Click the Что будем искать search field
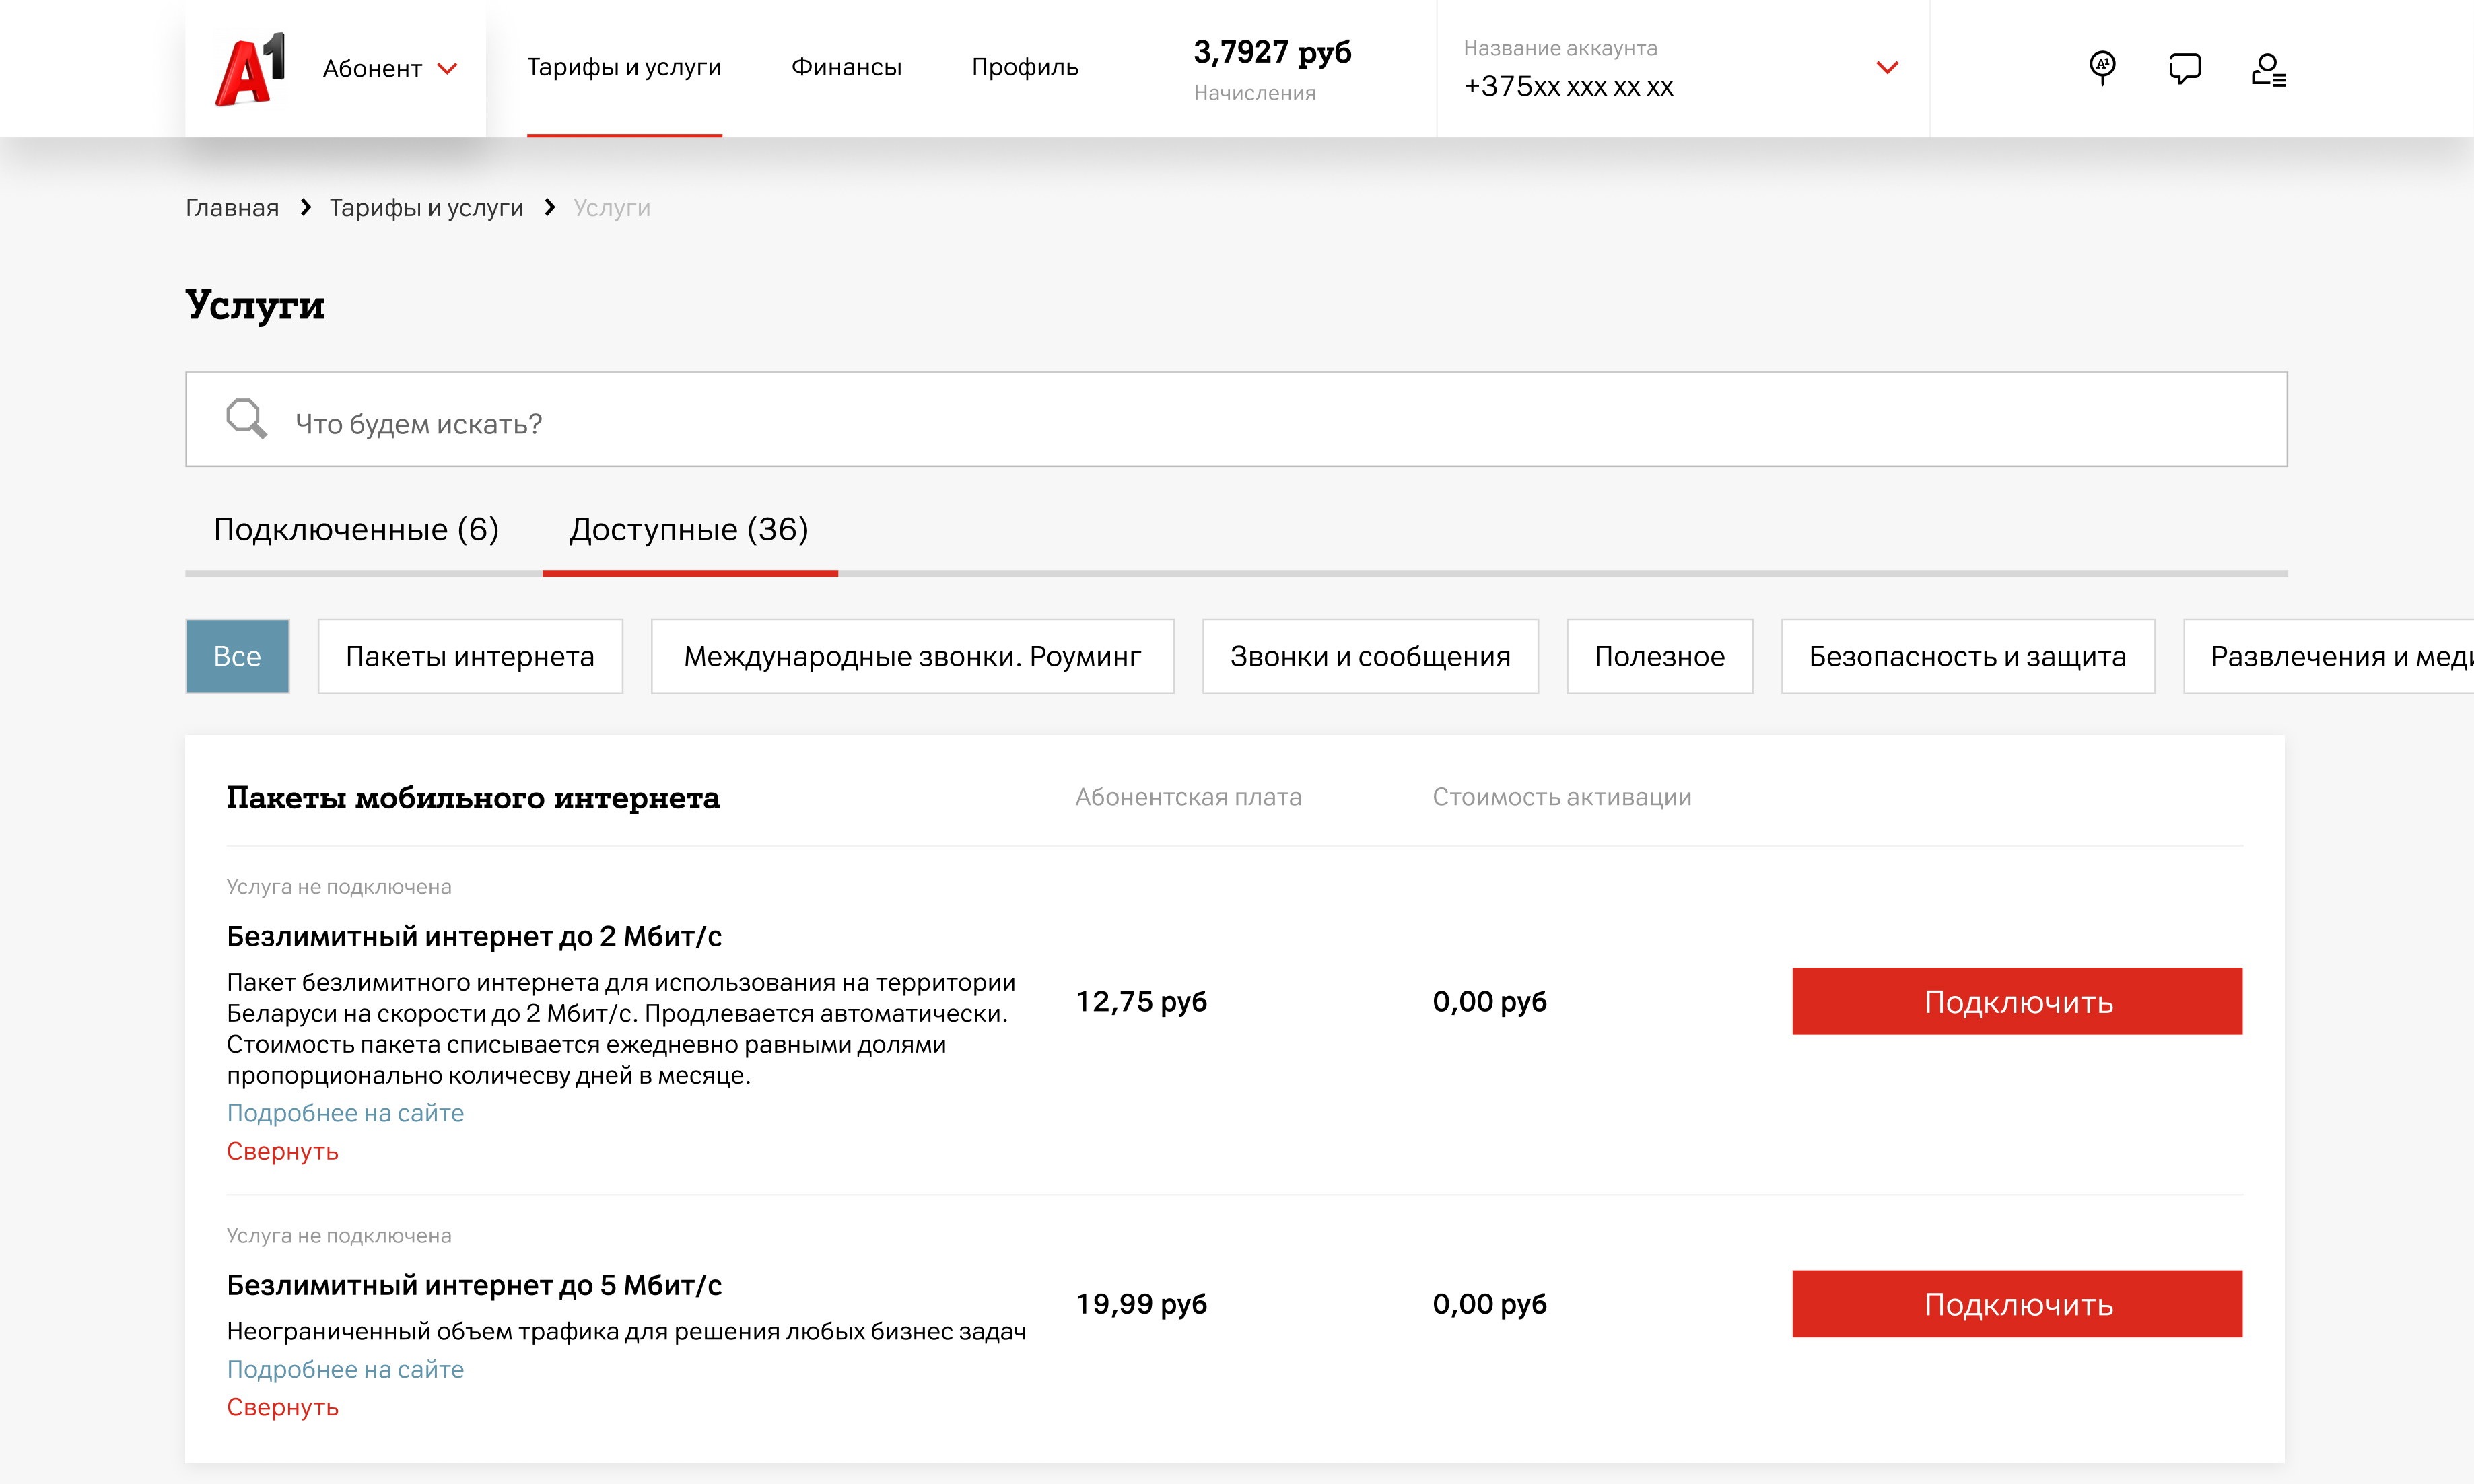The height and width of the screenshot is (1484, 2474). coord(1236,423)
